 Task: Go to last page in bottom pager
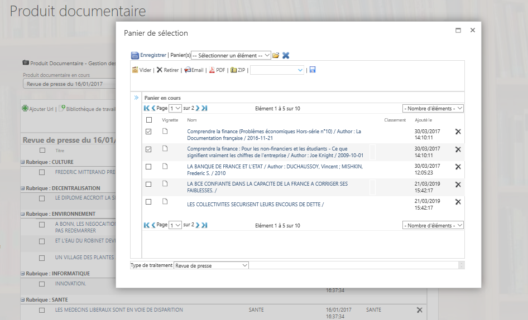click(x=204, y=225)
